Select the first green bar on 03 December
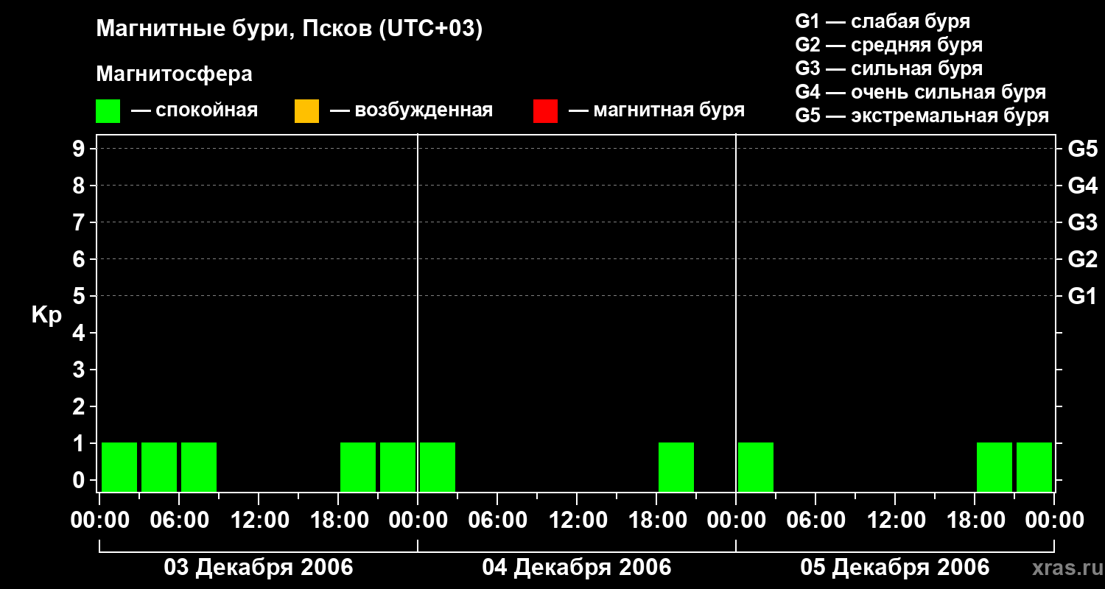Screen dimensions: 1105x589 pyautogui.click(x=119, y=467)
